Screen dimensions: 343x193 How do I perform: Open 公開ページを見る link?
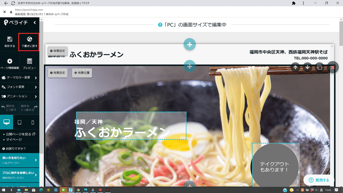coord(21,134)
